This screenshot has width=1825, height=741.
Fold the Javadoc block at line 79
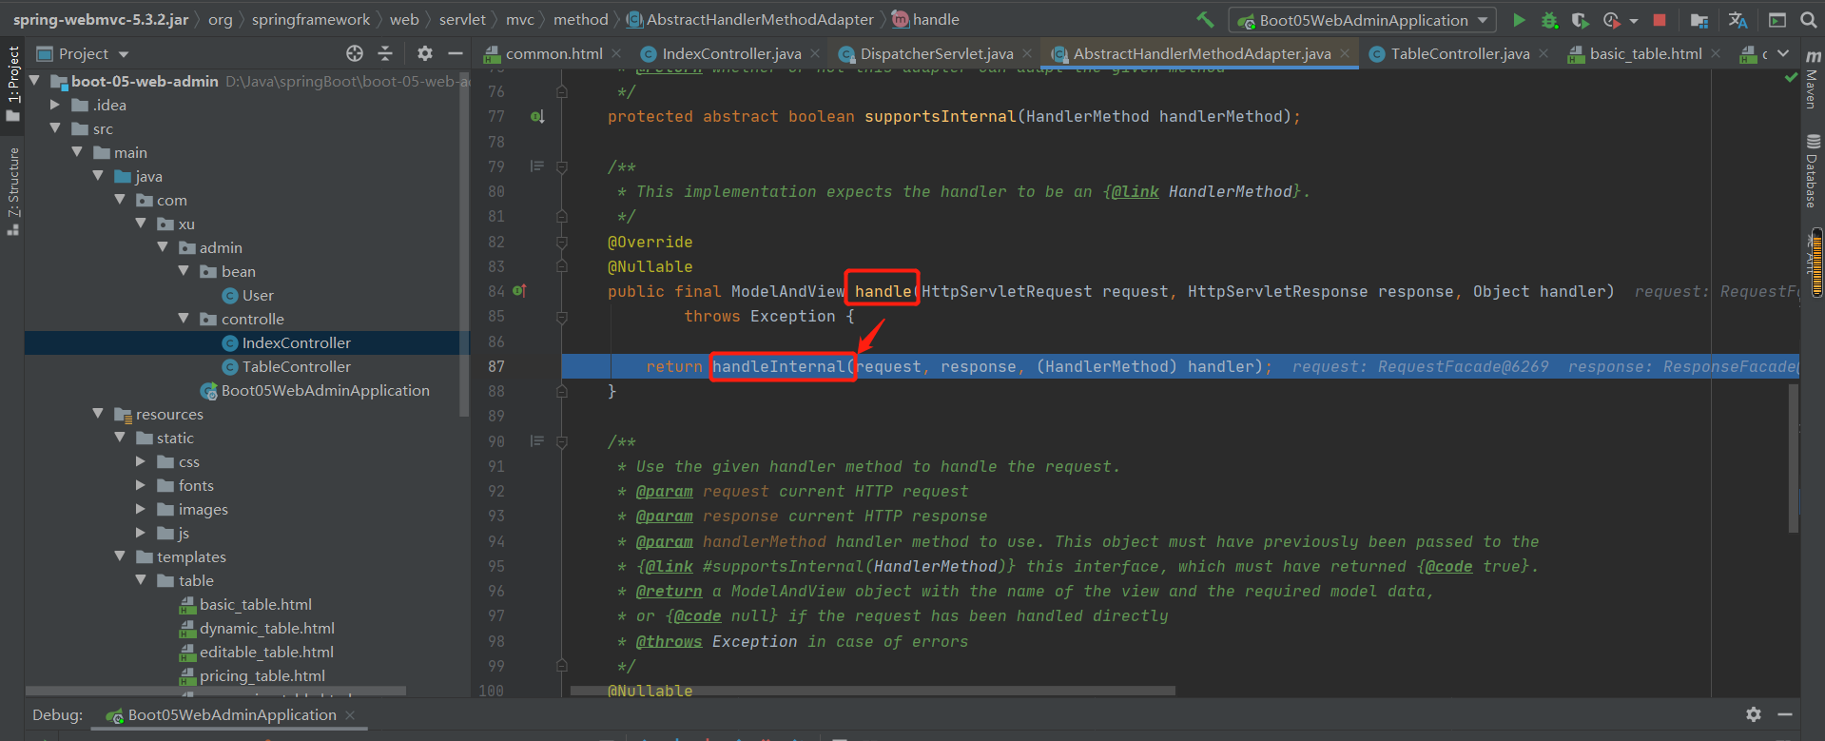point(562,167)
